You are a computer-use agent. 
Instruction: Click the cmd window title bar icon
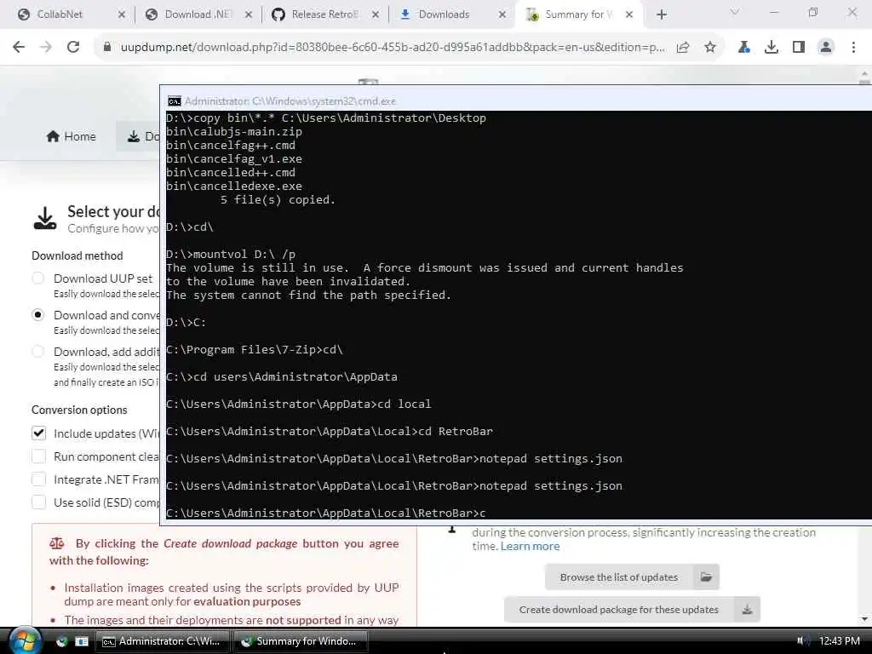tap(174, 101)
